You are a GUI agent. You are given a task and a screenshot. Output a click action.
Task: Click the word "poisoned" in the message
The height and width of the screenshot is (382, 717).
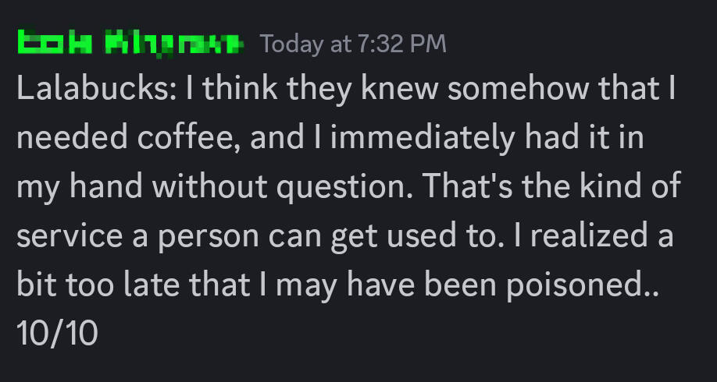click(x=574, y=285)
